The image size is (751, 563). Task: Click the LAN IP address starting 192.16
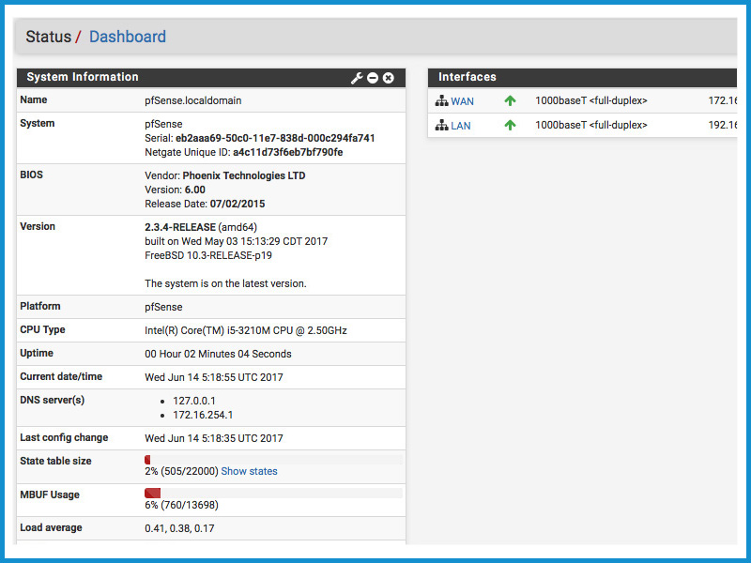(x=723, y=125)
